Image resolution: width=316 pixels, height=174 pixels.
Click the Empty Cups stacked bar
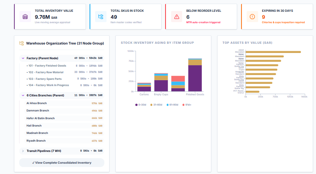pyautogui.click(x=161, y=82)
